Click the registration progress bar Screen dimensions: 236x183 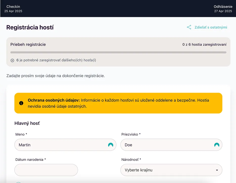pos(118,52)
